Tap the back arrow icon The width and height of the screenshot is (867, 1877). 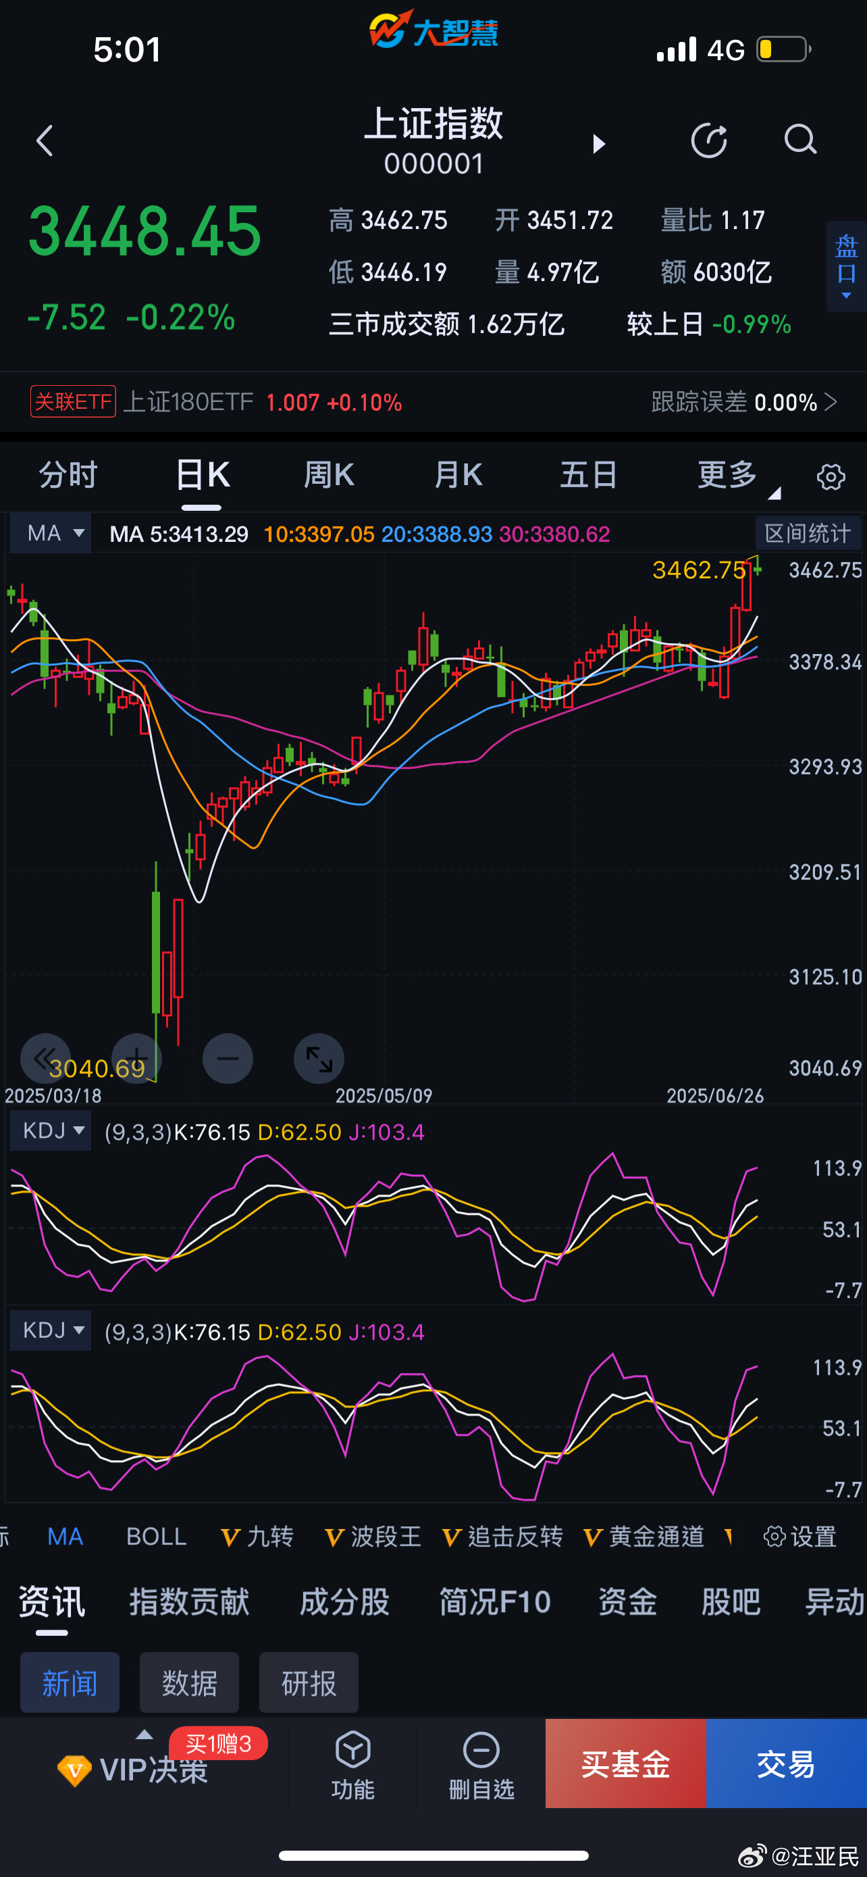click(45, 141)
